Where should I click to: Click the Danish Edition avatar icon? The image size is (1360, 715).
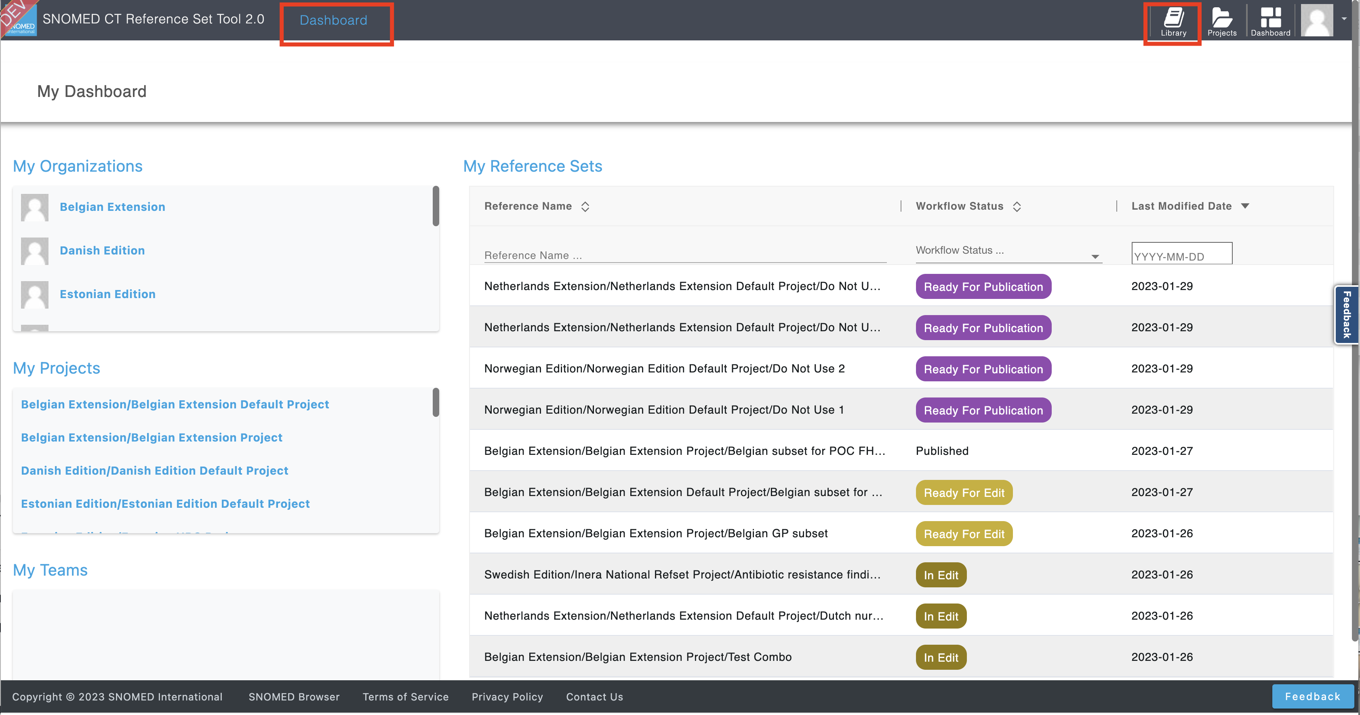point(34,250)
